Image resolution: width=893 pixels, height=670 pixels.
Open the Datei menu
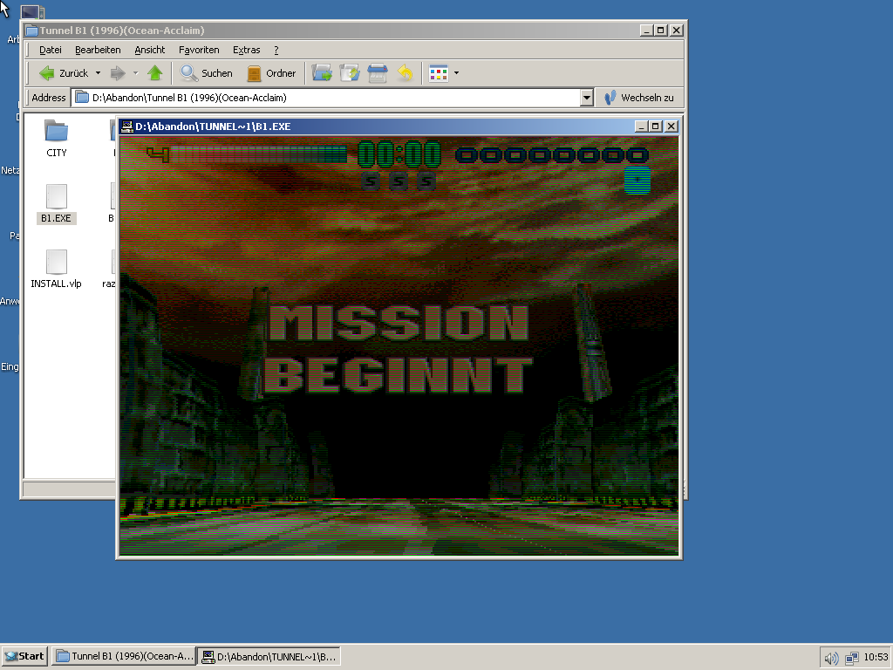click(51, 50)
